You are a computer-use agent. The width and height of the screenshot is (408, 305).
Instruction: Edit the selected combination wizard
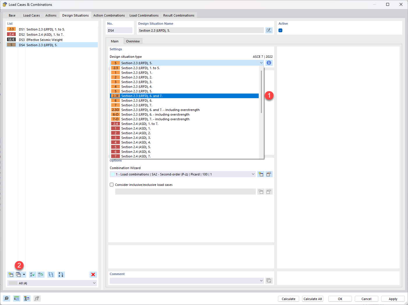pos(269,174)
